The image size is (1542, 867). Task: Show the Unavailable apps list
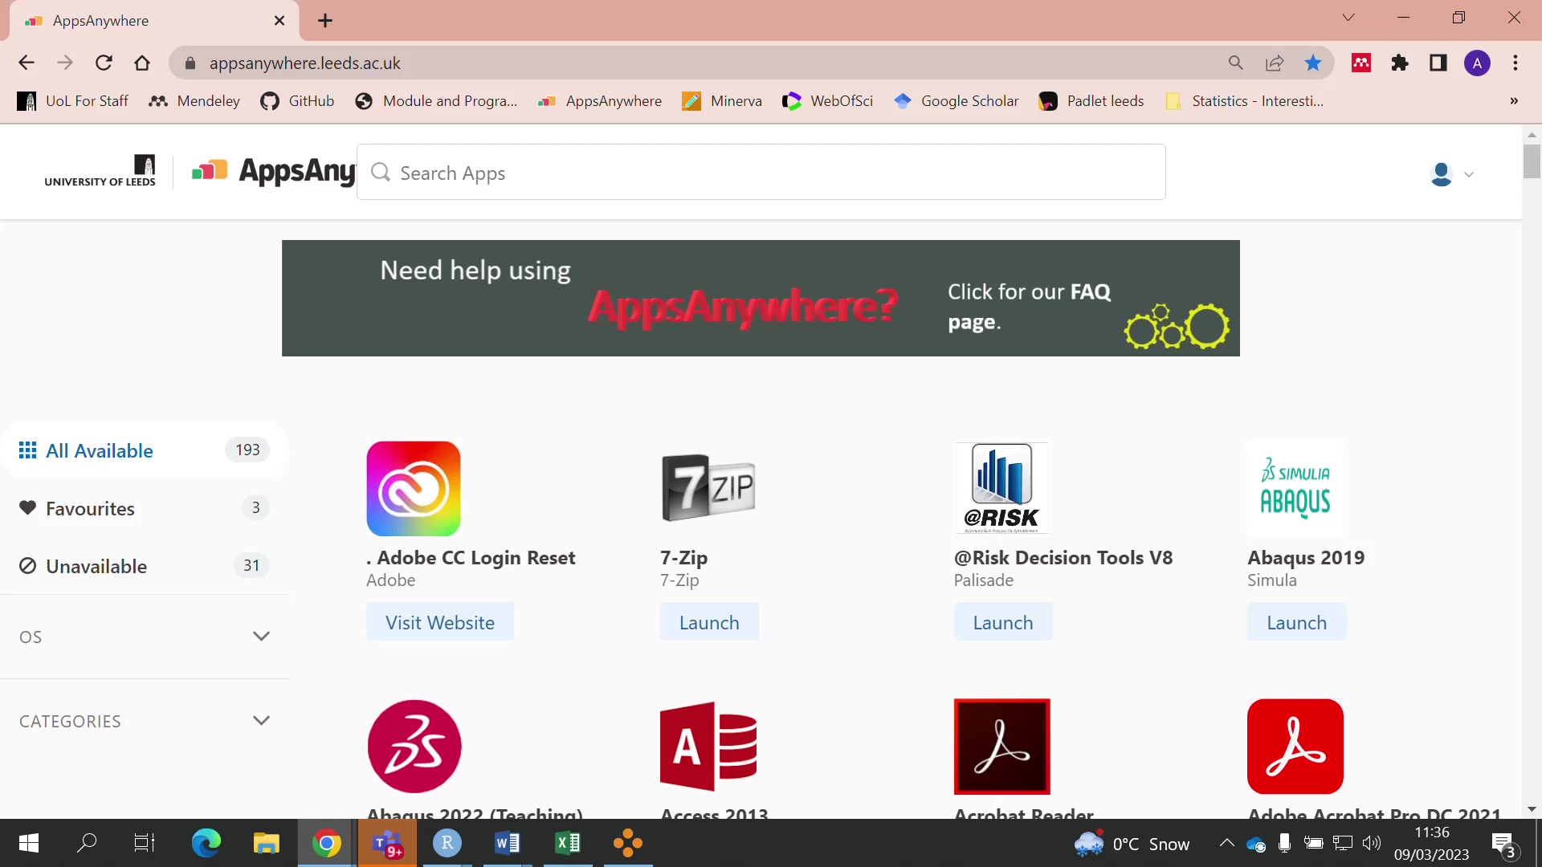point(96,566)
